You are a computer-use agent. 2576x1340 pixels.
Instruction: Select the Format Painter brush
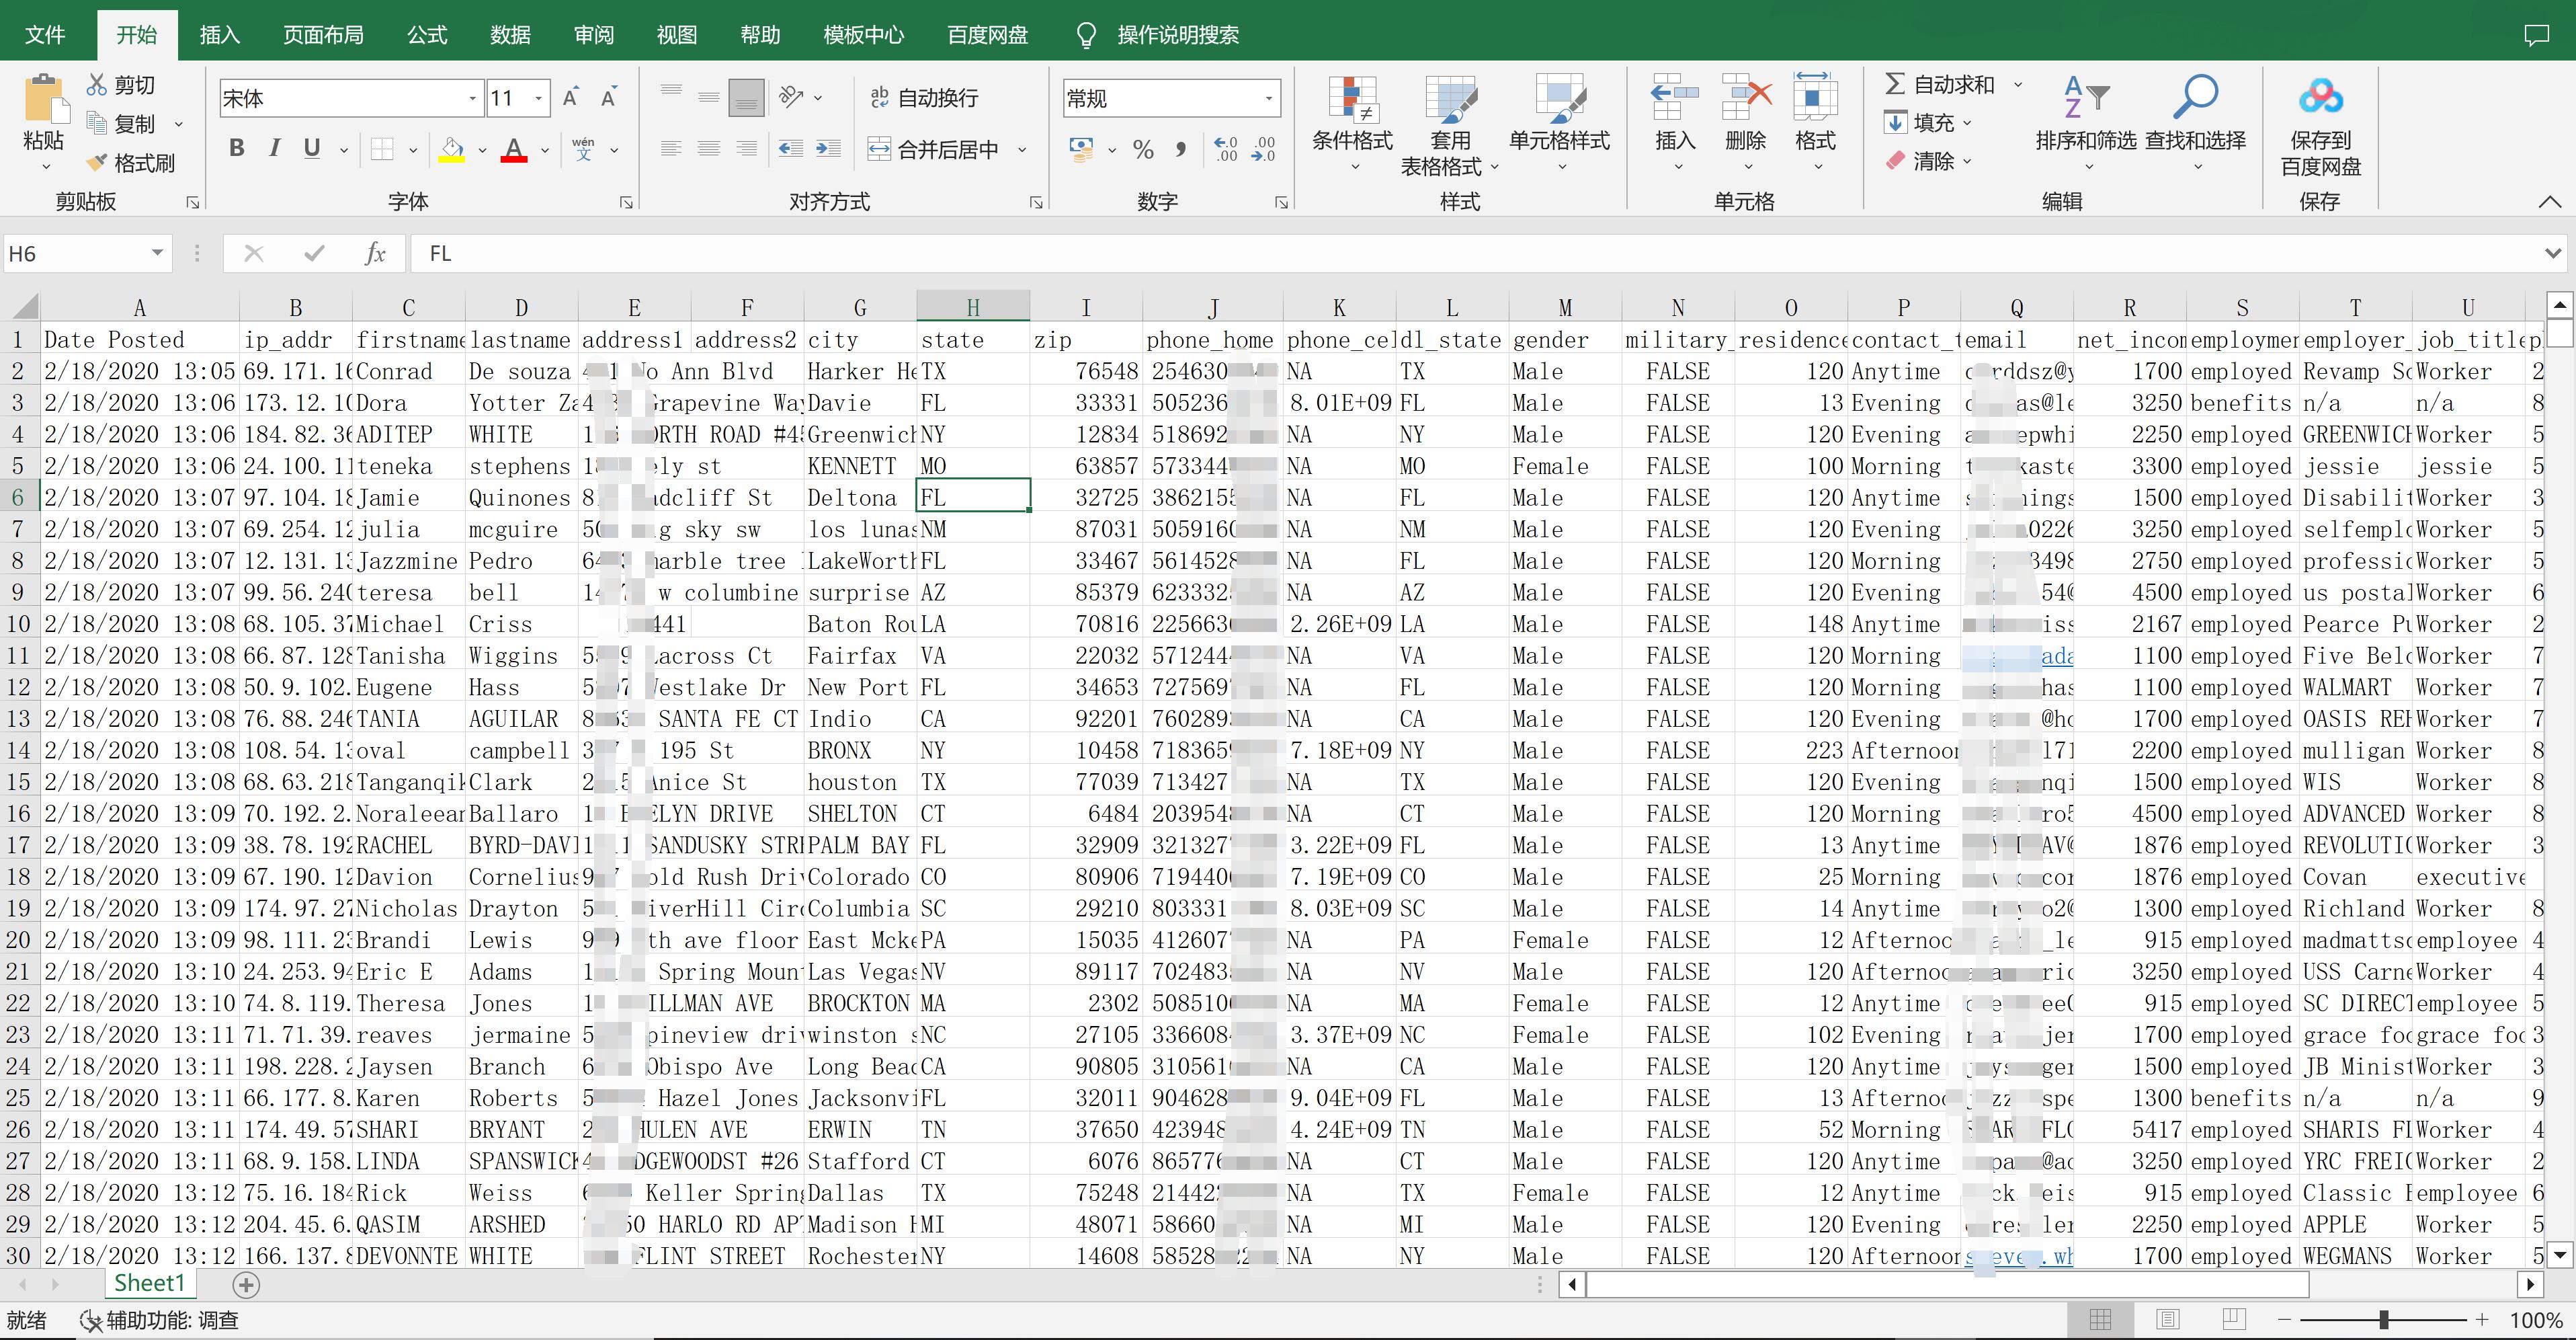pos(97,162)
